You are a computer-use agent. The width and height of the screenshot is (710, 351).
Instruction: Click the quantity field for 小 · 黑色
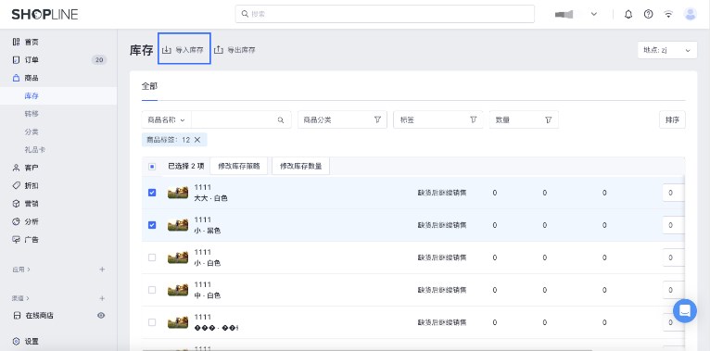[673, 225]
